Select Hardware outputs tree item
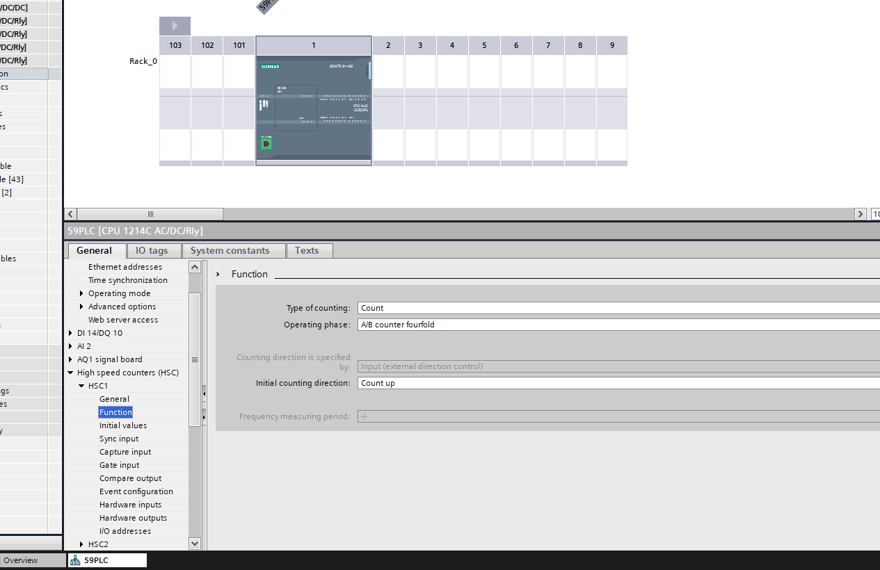 tap(134, 518)
